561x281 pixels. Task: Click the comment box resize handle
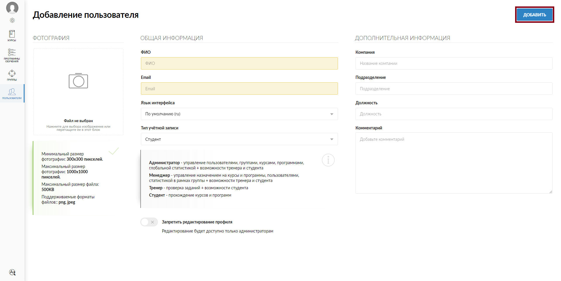pyautogui.click(x=550, y=192)
